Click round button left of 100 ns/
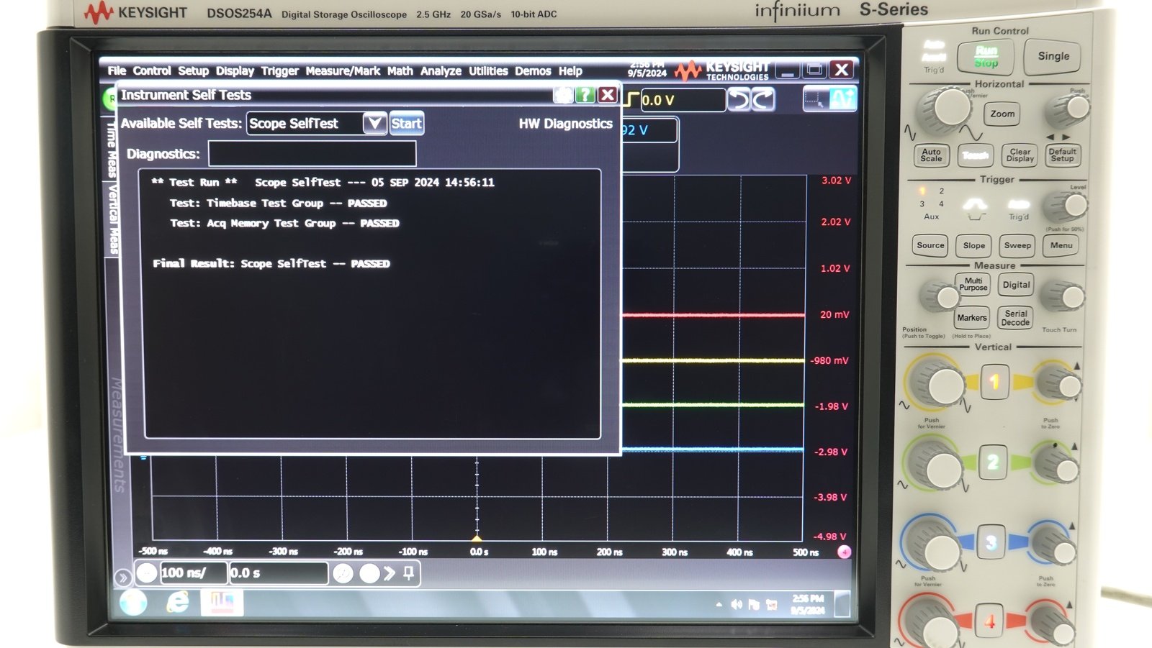 pyautogui.click(x=147, y=572)
